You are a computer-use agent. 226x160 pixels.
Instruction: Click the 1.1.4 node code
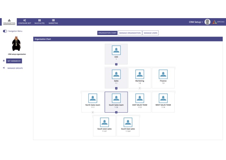pos(163,107)
